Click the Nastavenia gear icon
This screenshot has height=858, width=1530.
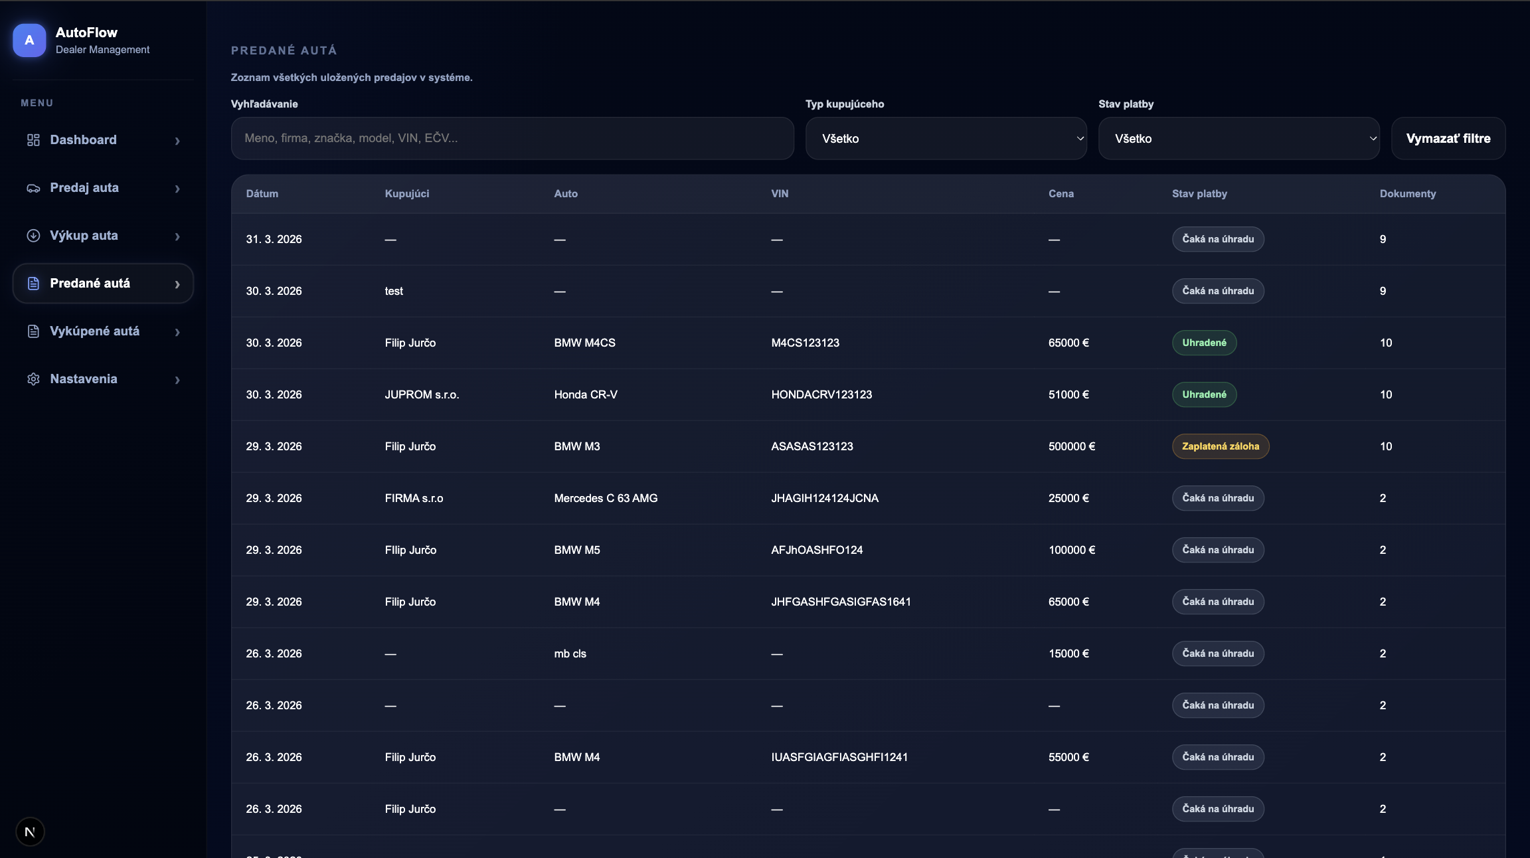(x=33, y=379)
